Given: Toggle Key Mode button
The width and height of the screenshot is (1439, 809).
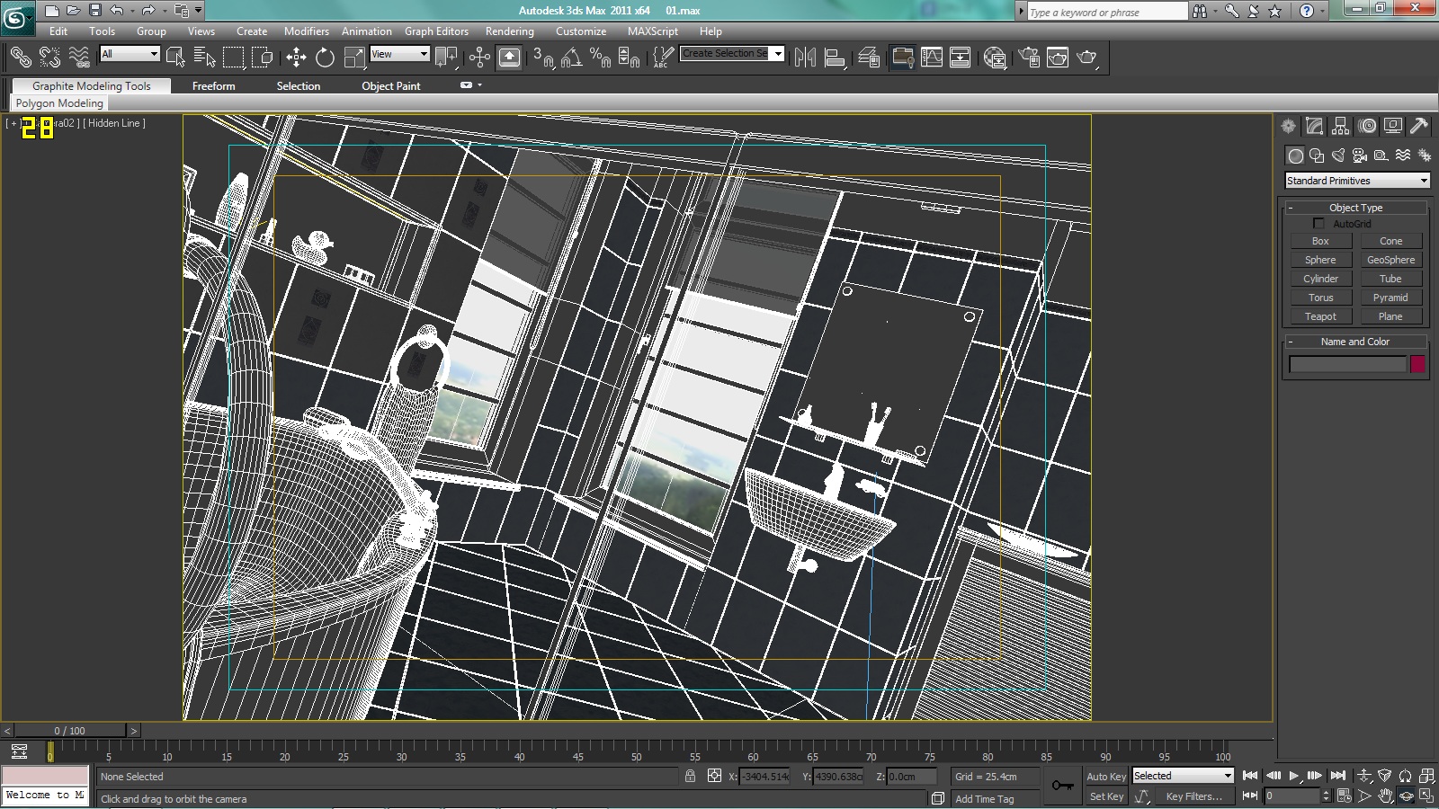Looking at the screenshot, I should click(1249, 796).
